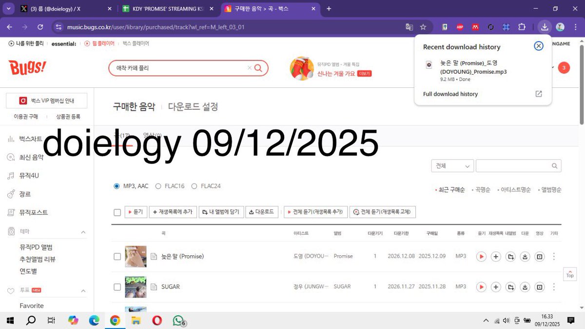The image size is (585, 329).
Task: Open video icon in Promise row
Action: pos(540,256)
